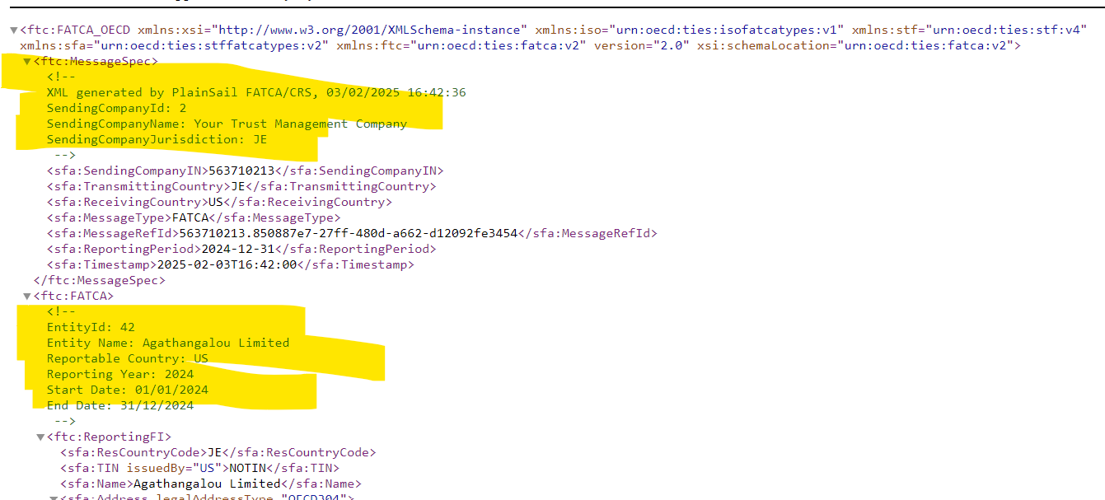Click the 'XML generated by PlainSail FATCA/CRS' comment line

[x=256, y=92]
